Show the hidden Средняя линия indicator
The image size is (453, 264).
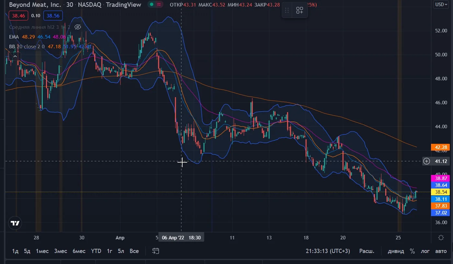[77, 27]
